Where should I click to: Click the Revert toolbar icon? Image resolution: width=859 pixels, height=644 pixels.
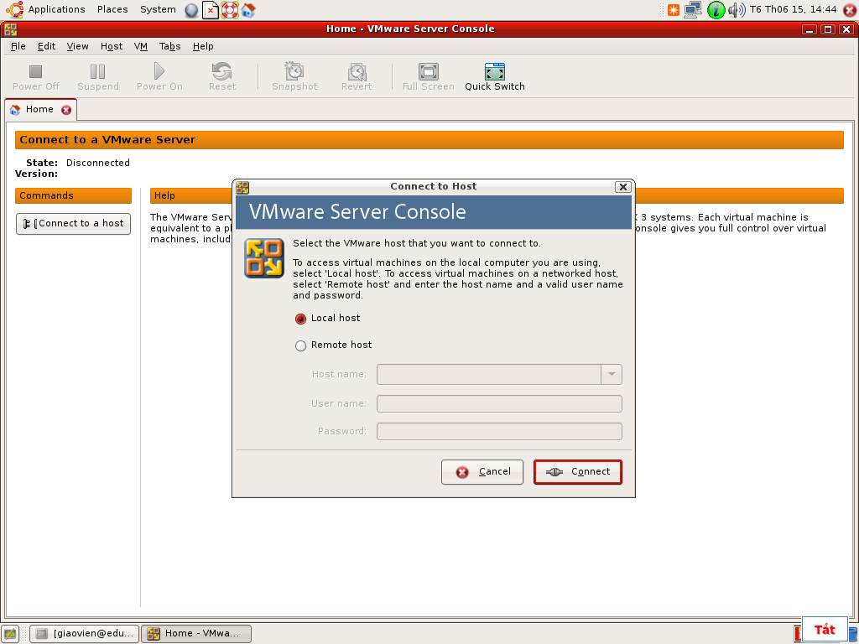(357, 72)
